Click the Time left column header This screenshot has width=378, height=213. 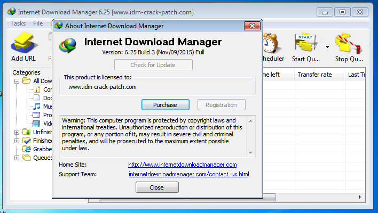coord(279,75)
